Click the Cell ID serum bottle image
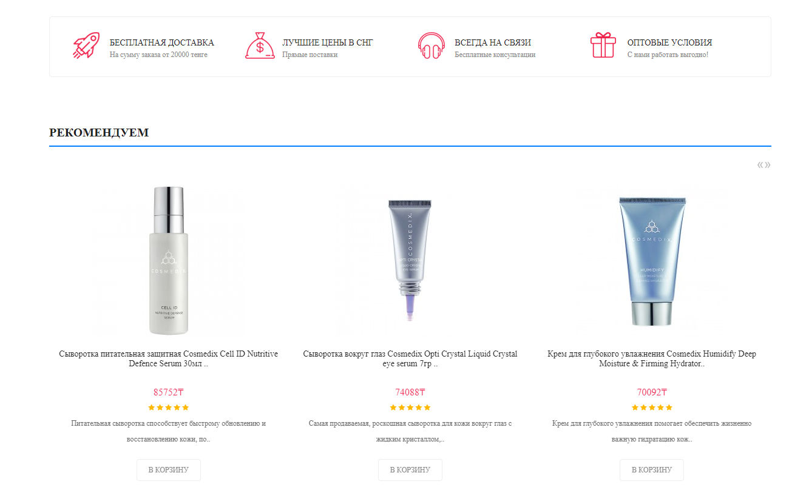The image size is (809, 490). click(x=169, y=261)
